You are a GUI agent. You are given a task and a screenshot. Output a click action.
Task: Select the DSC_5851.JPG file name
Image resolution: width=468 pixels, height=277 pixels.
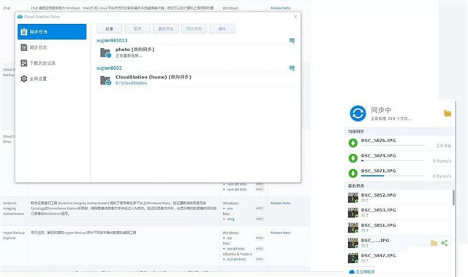(x=379, y=225)
